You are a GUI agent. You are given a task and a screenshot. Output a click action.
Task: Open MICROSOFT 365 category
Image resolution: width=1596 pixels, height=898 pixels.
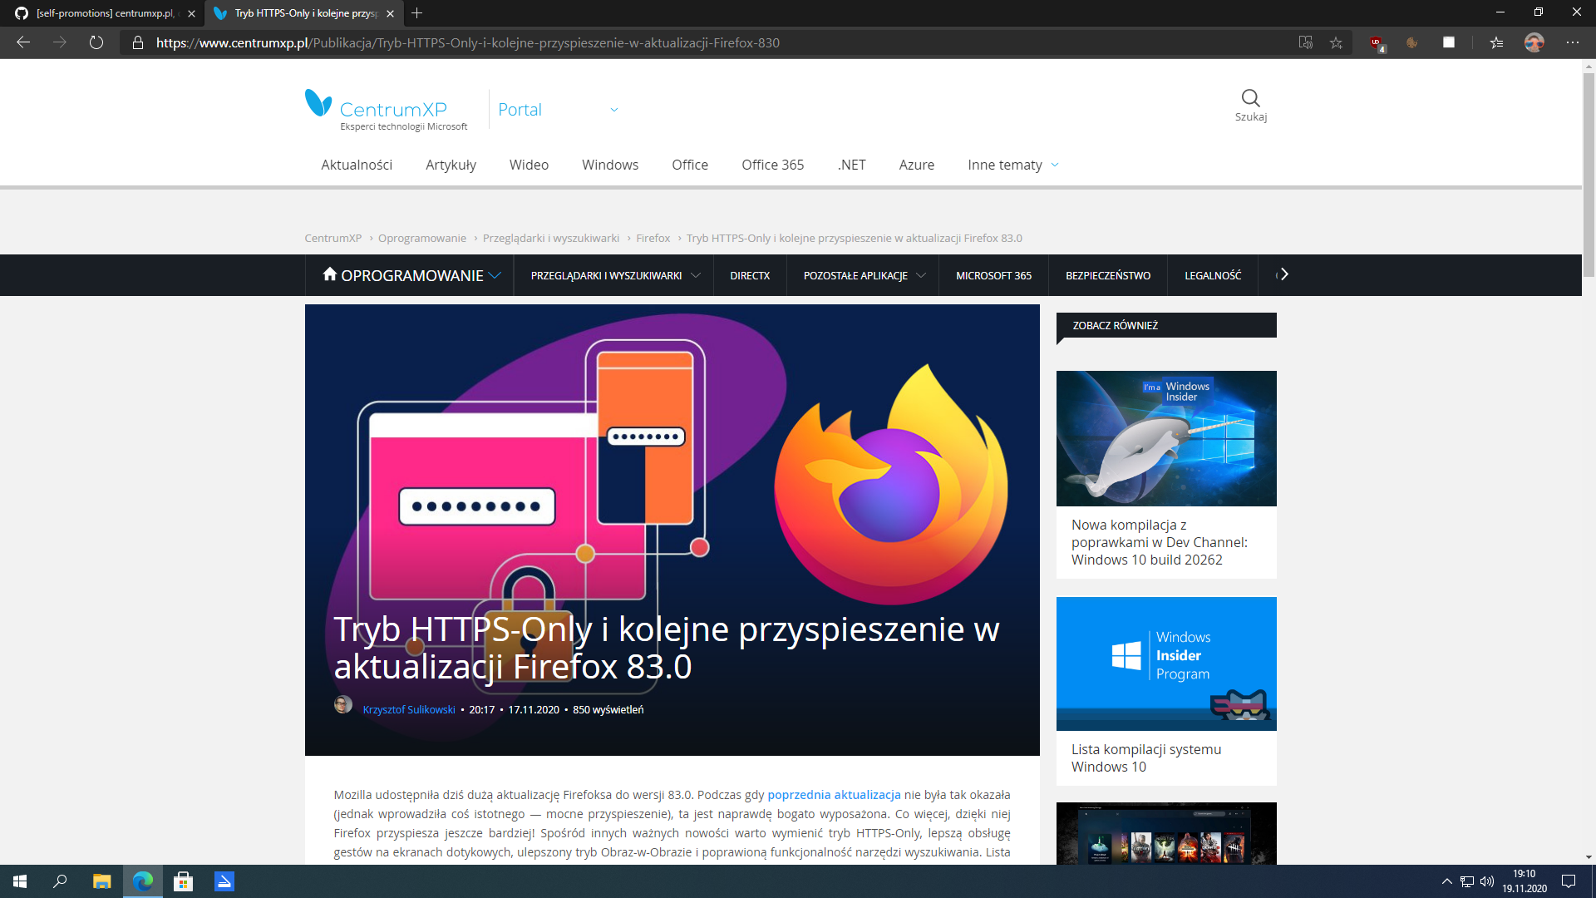point(993,275)
